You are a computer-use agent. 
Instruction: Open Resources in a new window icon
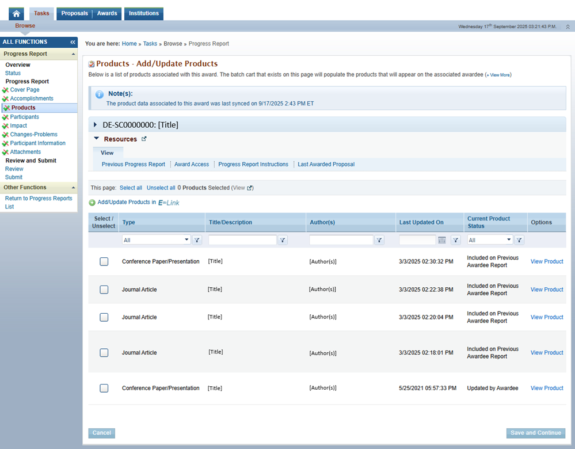(x=144, y=139)
